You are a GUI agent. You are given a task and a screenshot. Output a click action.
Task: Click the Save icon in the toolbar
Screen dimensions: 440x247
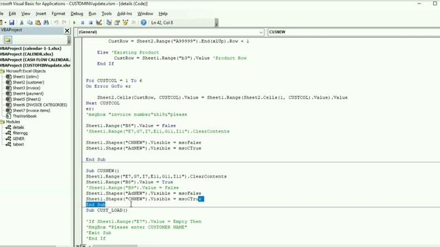click(x=12, y=23)
